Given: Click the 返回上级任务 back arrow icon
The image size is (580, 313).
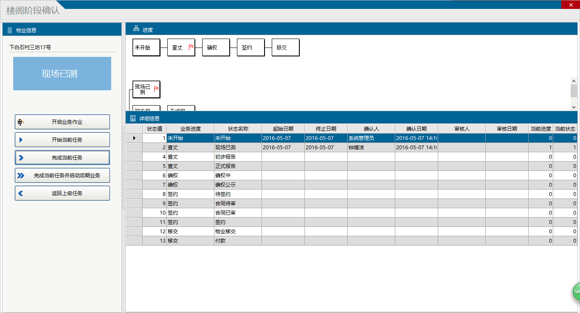Looking at the screenshot, I should point(21,193).
